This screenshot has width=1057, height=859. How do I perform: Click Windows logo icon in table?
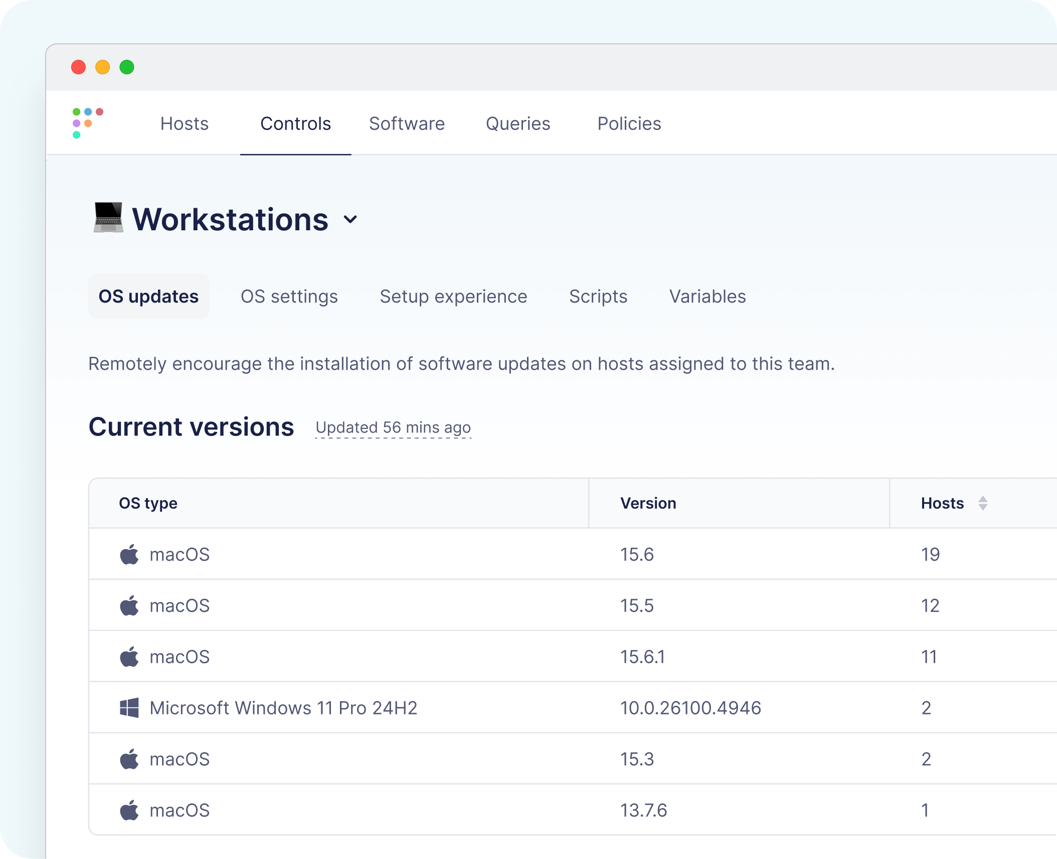point(129,708)
